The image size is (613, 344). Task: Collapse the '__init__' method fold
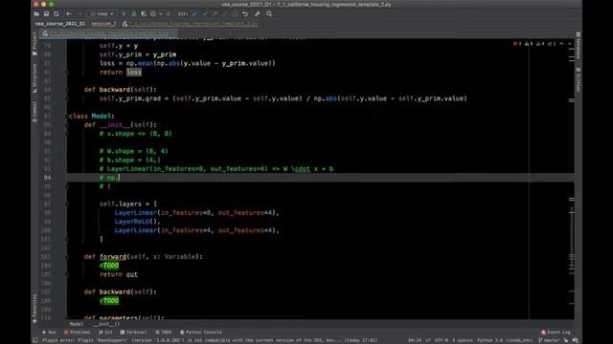67,125
